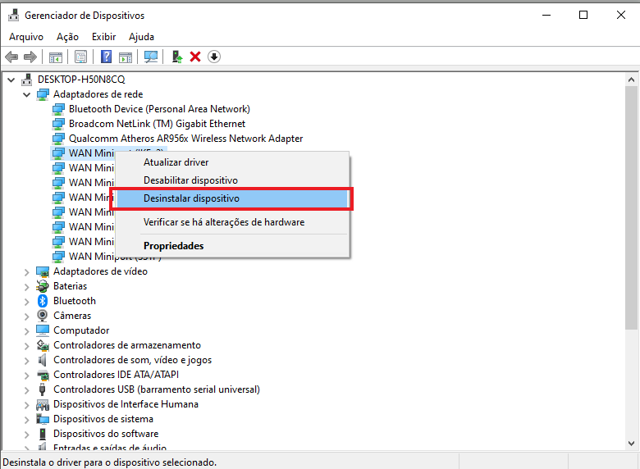Click the Adaptadores de rede category icon
This screenshot has width=640, height=469.
coord(43,94)
